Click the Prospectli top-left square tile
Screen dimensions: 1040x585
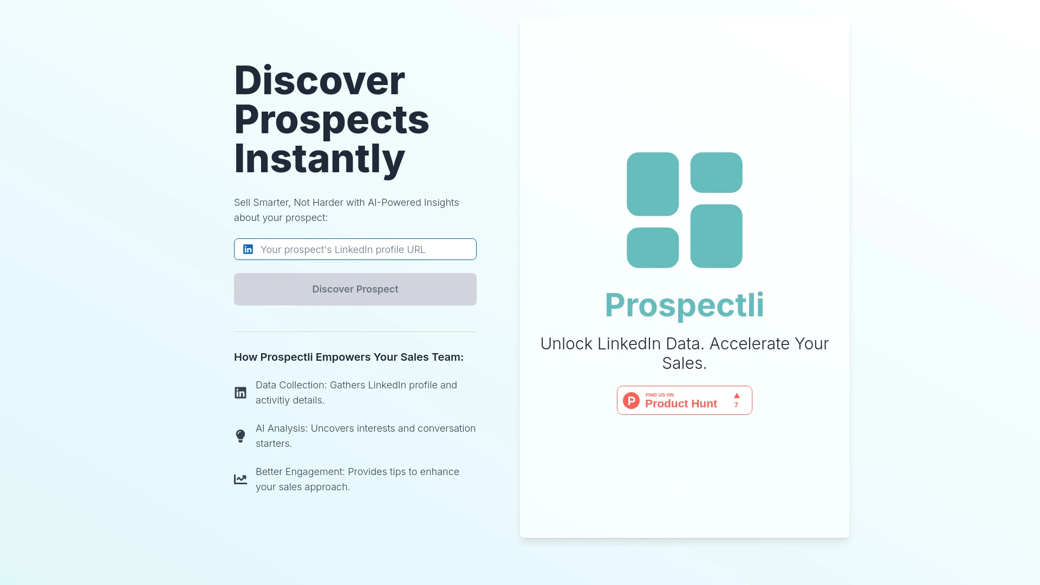coord(652,182)
